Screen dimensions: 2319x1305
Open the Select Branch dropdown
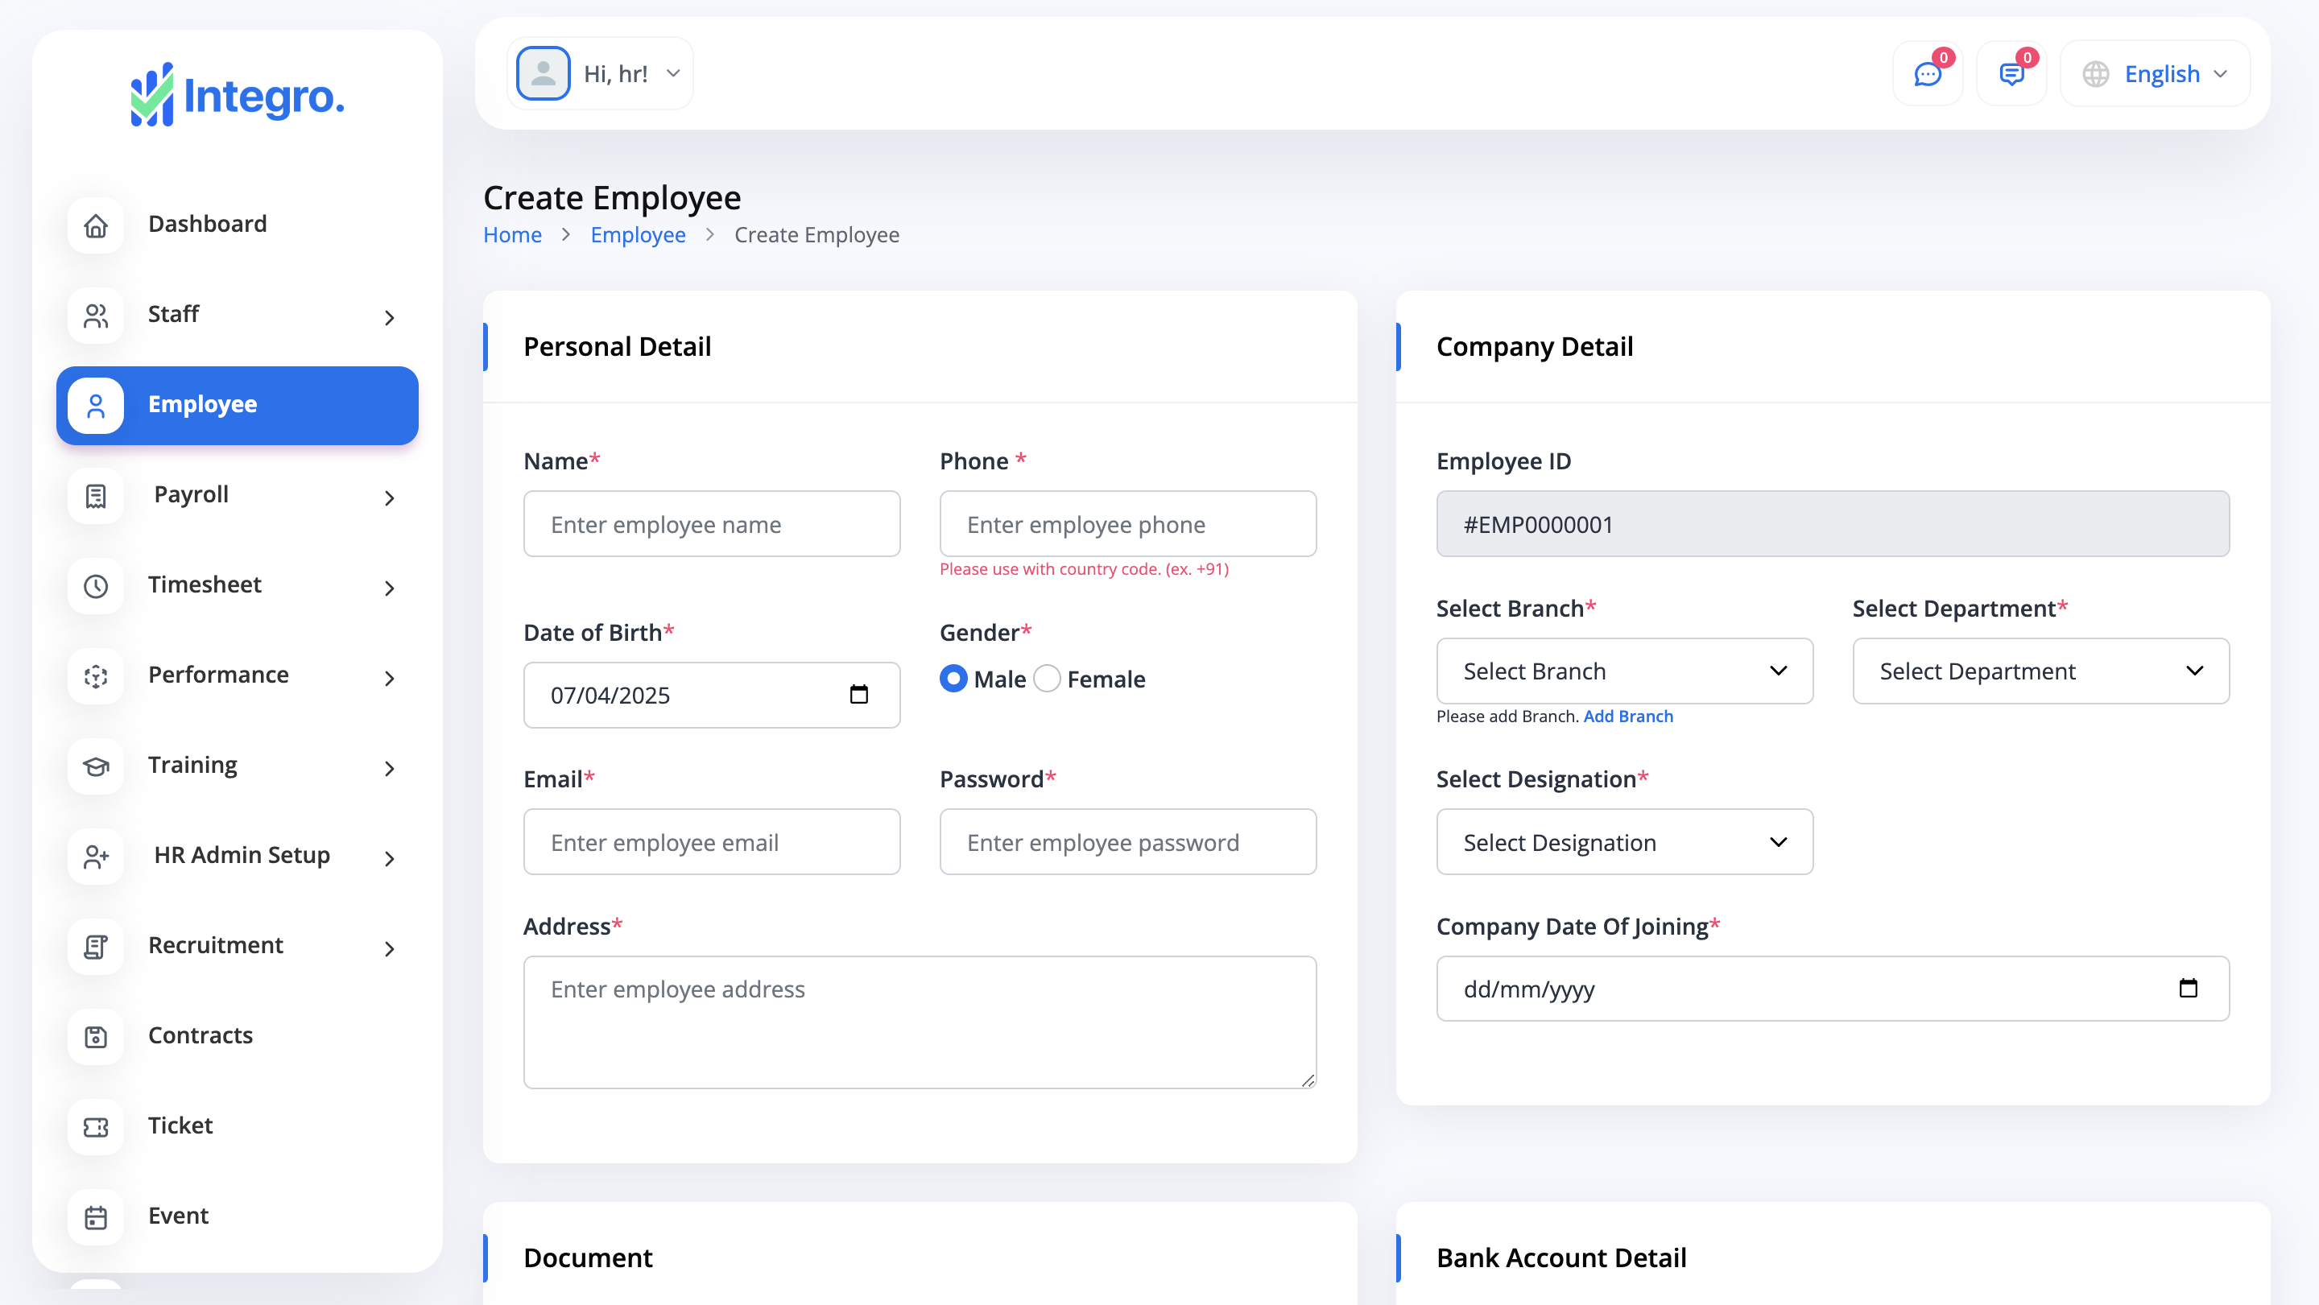(x=1624, y=671)
